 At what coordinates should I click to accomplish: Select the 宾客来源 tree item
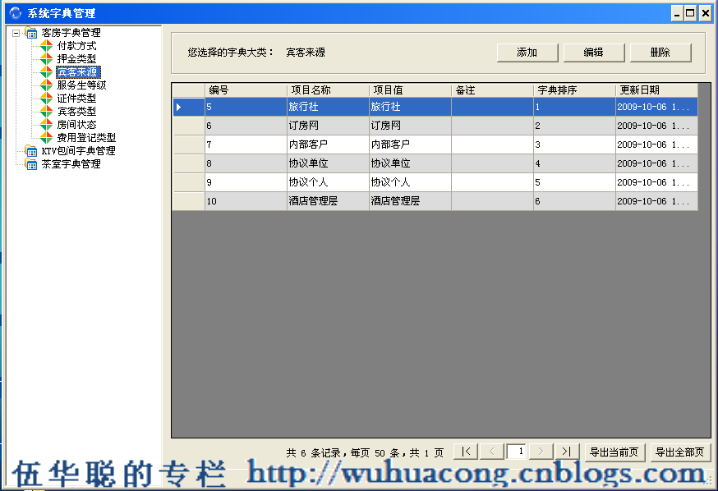(78, 71)
